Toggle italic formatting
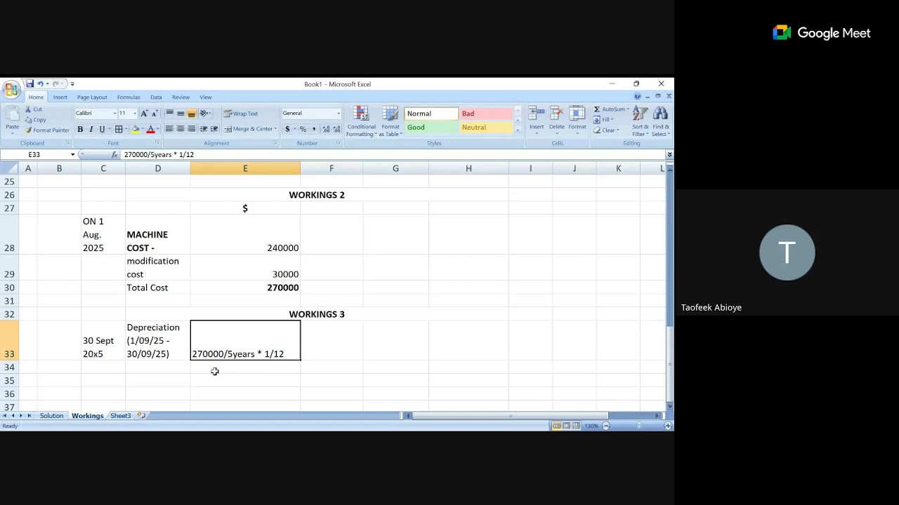The width and height of the screenshot is (899, 505). (x=91, y=129)
